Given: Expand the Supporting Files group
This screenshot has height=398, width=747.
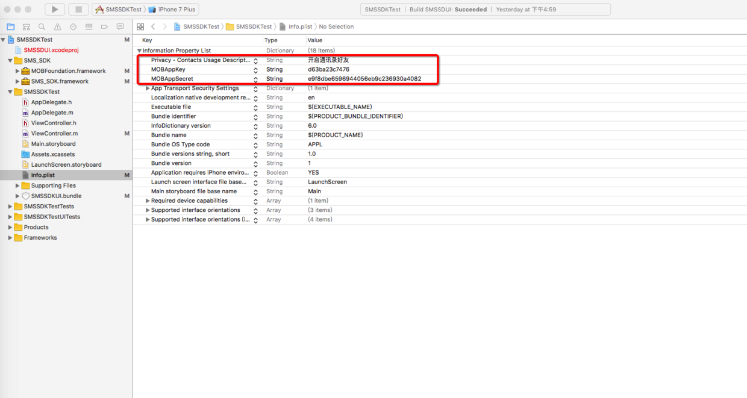Looking at the screenshot, I should click(17, 185).
